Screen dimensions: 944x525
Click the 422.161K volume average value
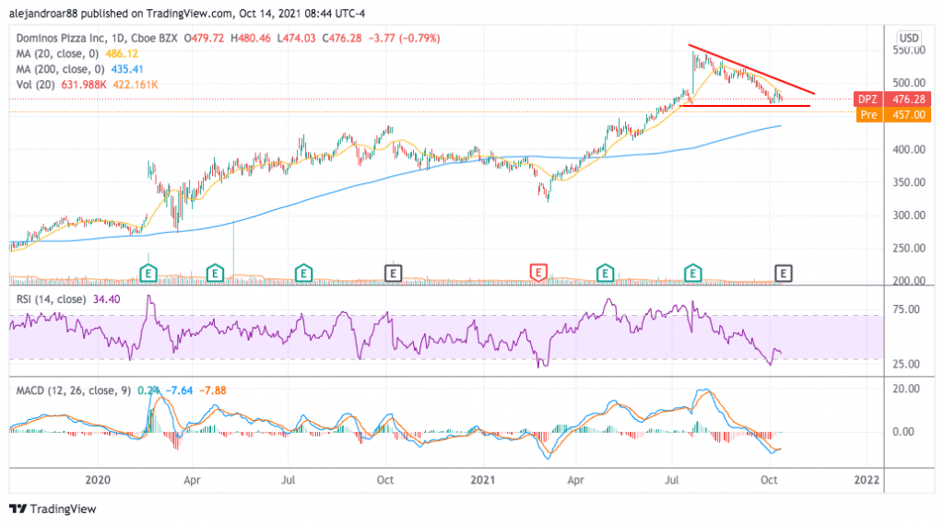click(x=136, y=85)
